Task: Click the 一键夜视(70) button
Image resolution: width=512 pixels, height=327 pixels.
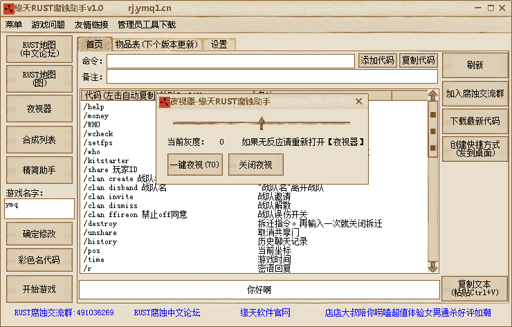Action: click(x=195, y=165)
